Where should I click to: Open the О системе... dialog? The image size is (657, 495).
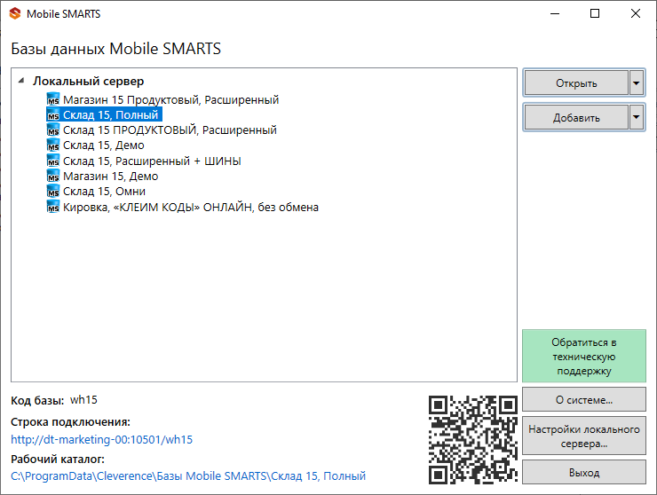[x=584, y=400]
